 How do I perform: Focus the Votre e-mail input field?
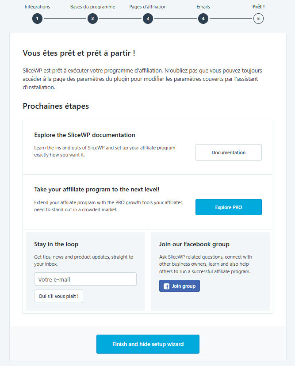click(x=85, y=279)
